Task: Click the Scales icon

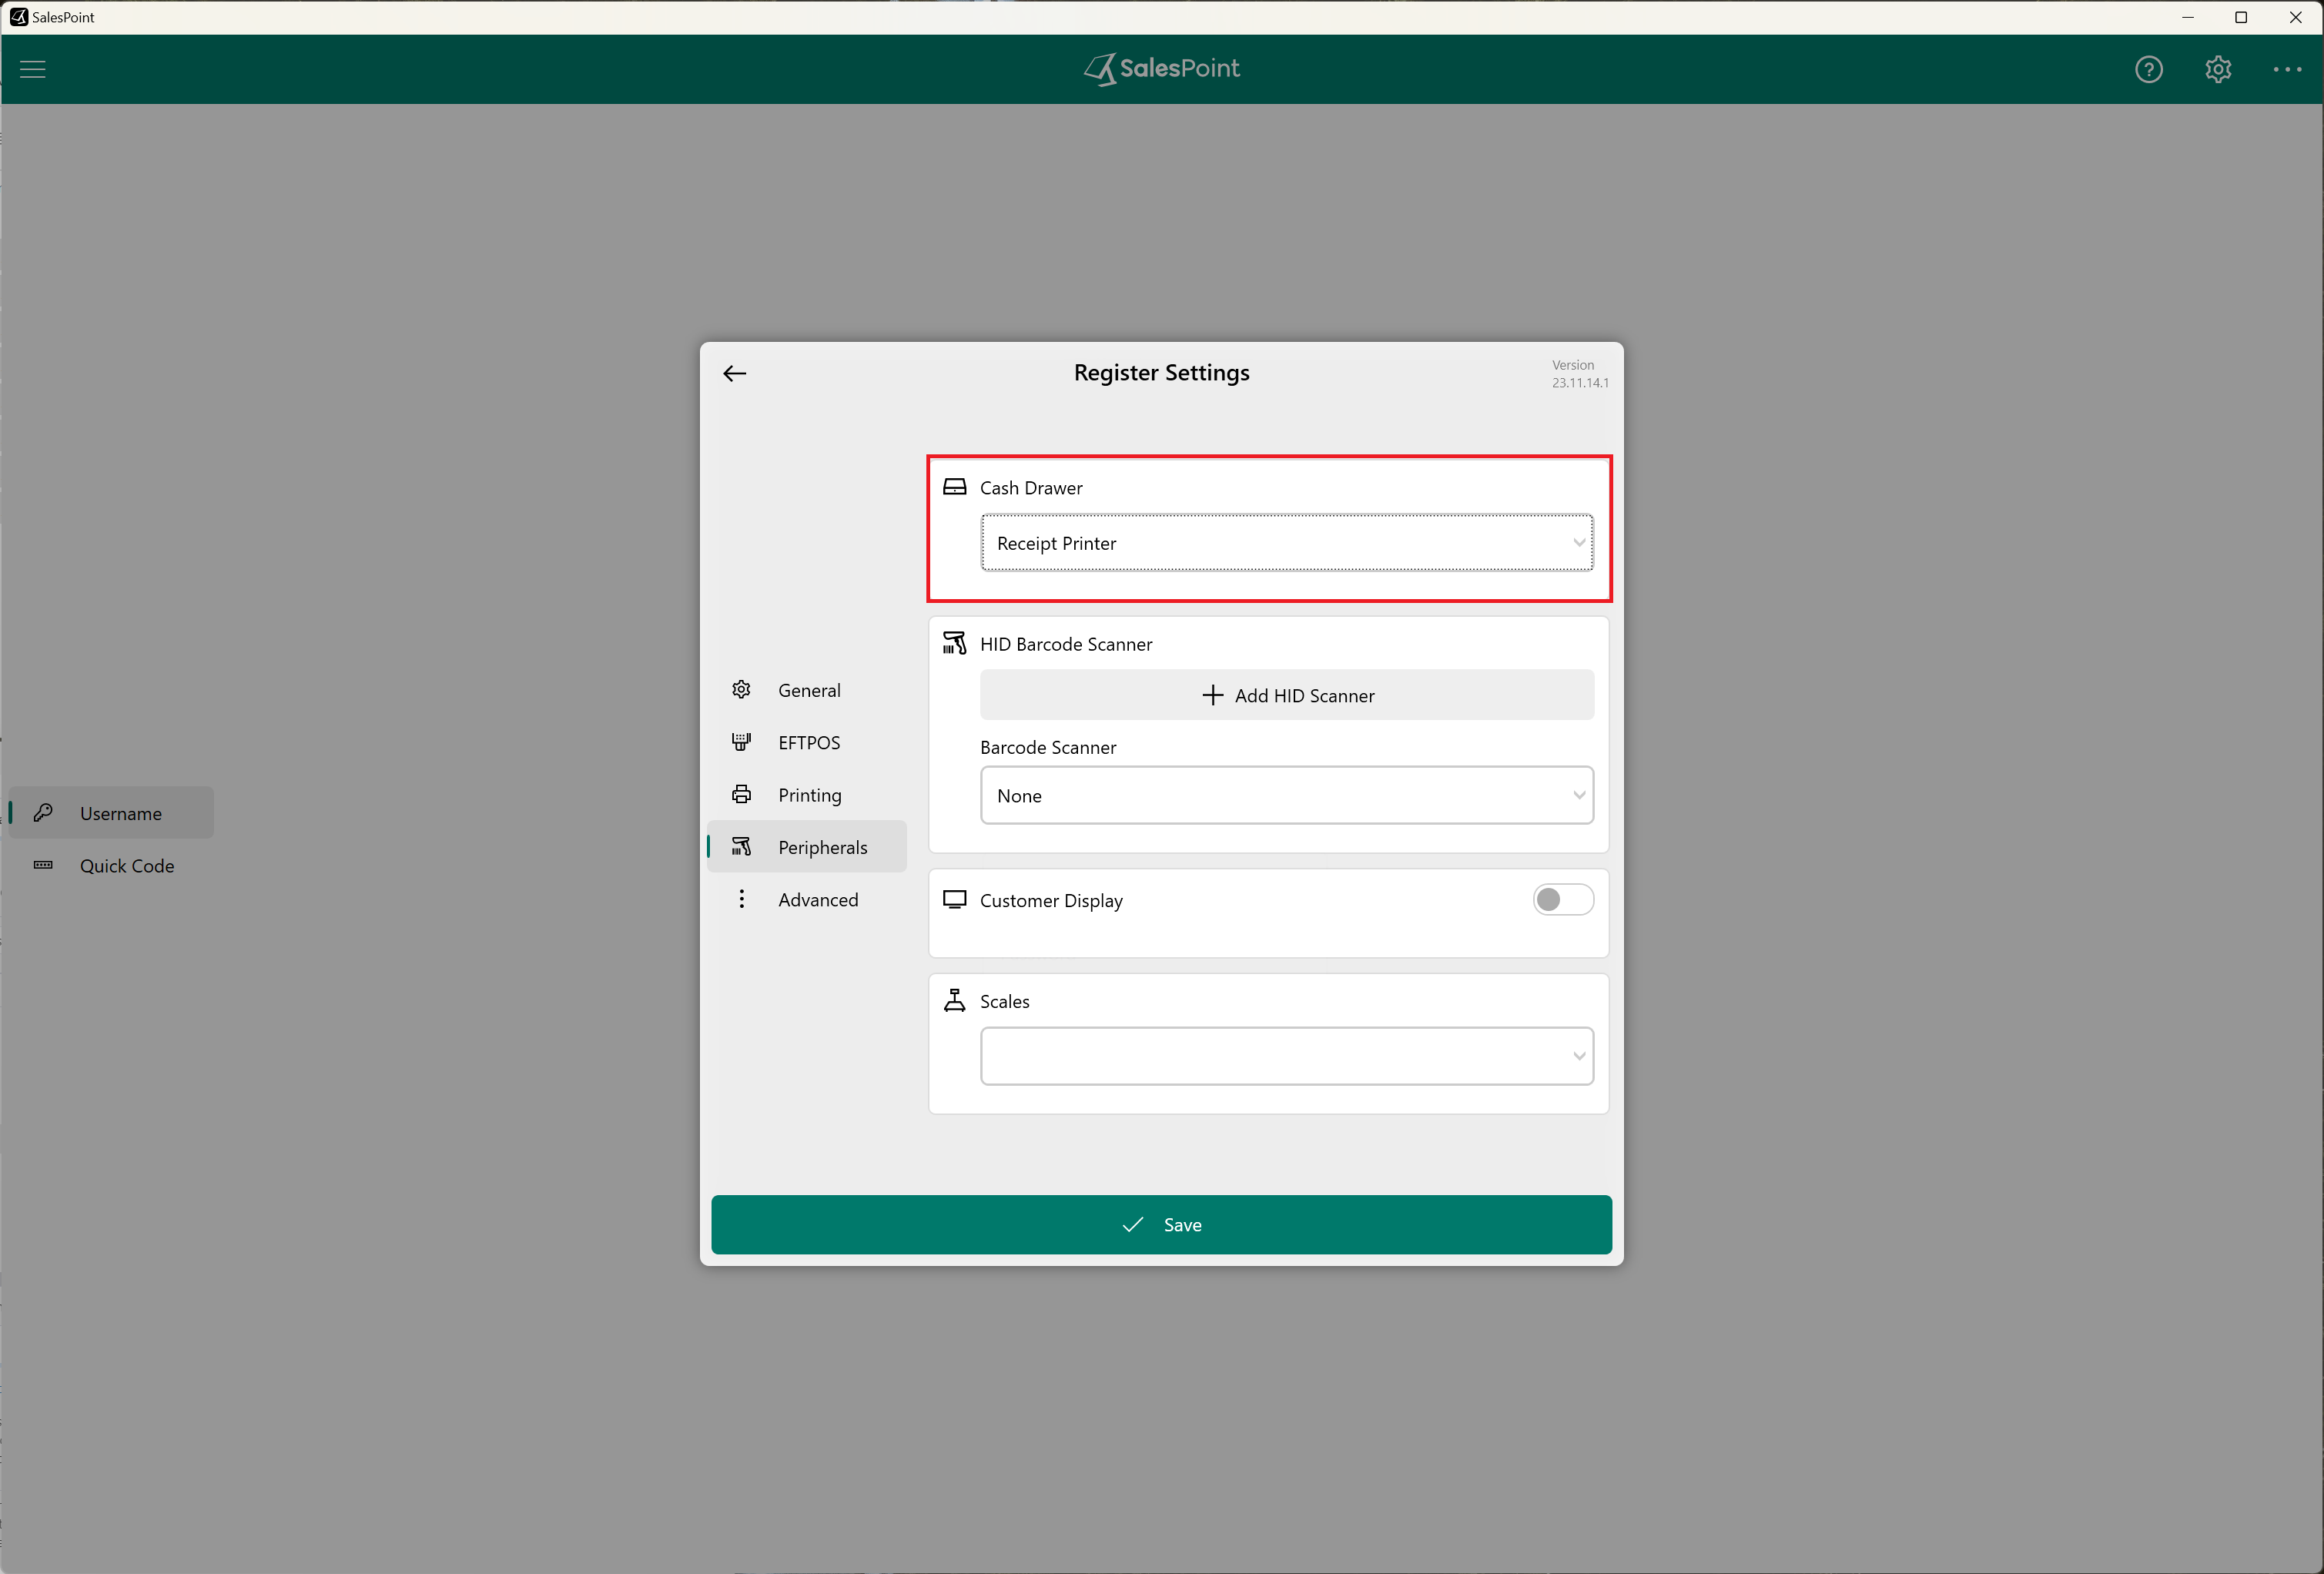Action: [955, 1000]
